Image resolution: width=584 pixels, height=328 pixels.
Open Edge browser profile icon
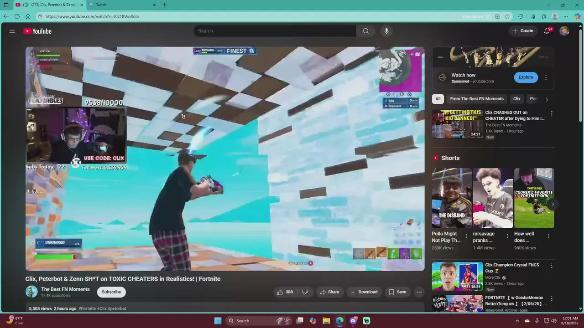(555, 16)
